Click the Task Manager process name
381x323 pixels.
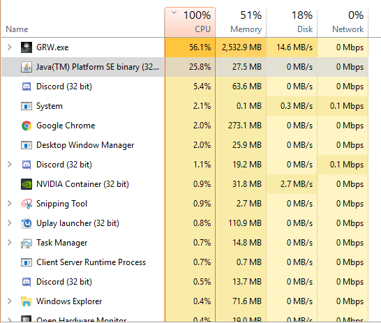pyautogui.click(x=61, y=243)
